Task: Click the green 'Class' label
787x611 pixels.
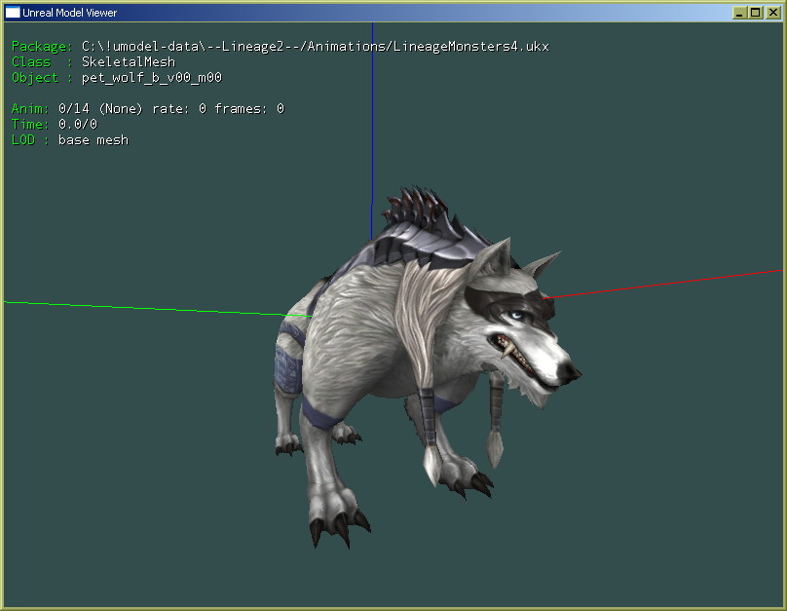Action: click(x=31, y=62)
